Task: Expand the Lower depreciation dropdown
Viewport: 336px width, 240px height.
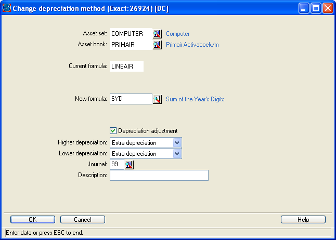Action: pos(177,154)
